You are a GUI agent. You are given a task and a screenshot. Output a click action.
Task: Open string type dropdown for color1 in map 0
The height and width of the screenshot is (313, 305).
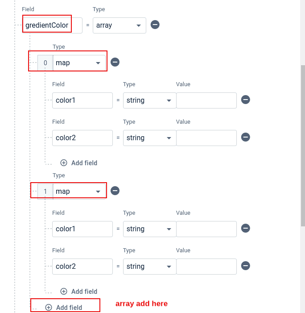click(x=149, y=100)
